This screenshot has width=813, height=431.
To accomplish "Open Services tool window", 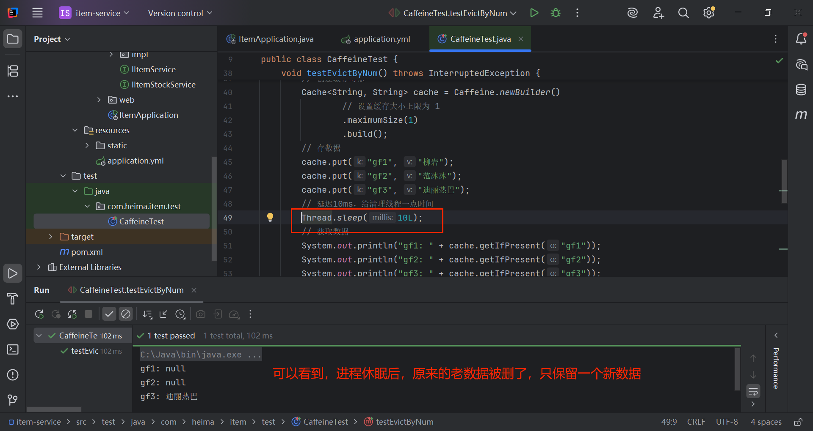I will [13, 324].
